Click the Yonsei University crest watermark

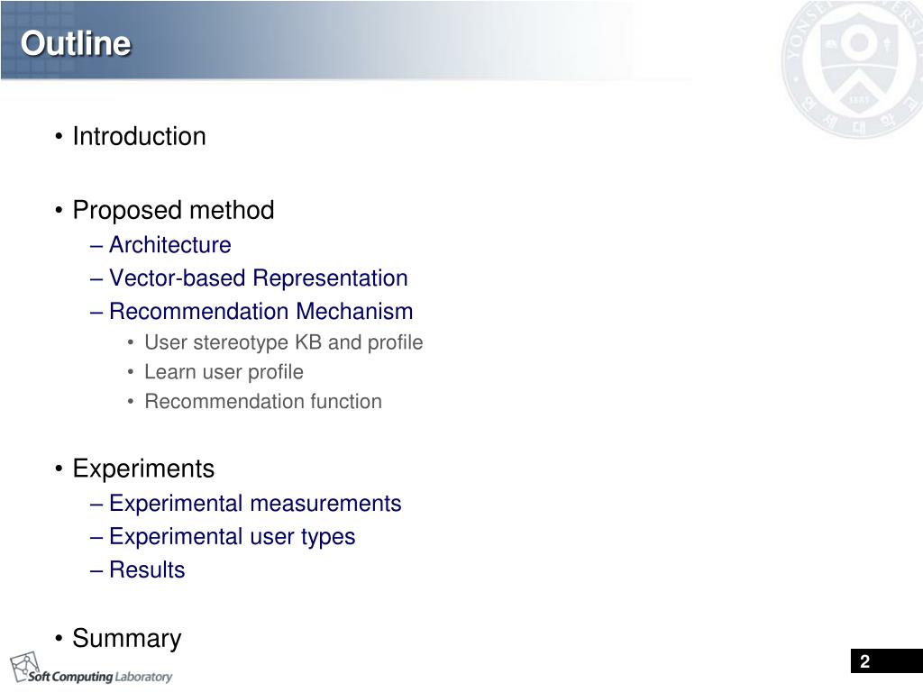point(853,68)
